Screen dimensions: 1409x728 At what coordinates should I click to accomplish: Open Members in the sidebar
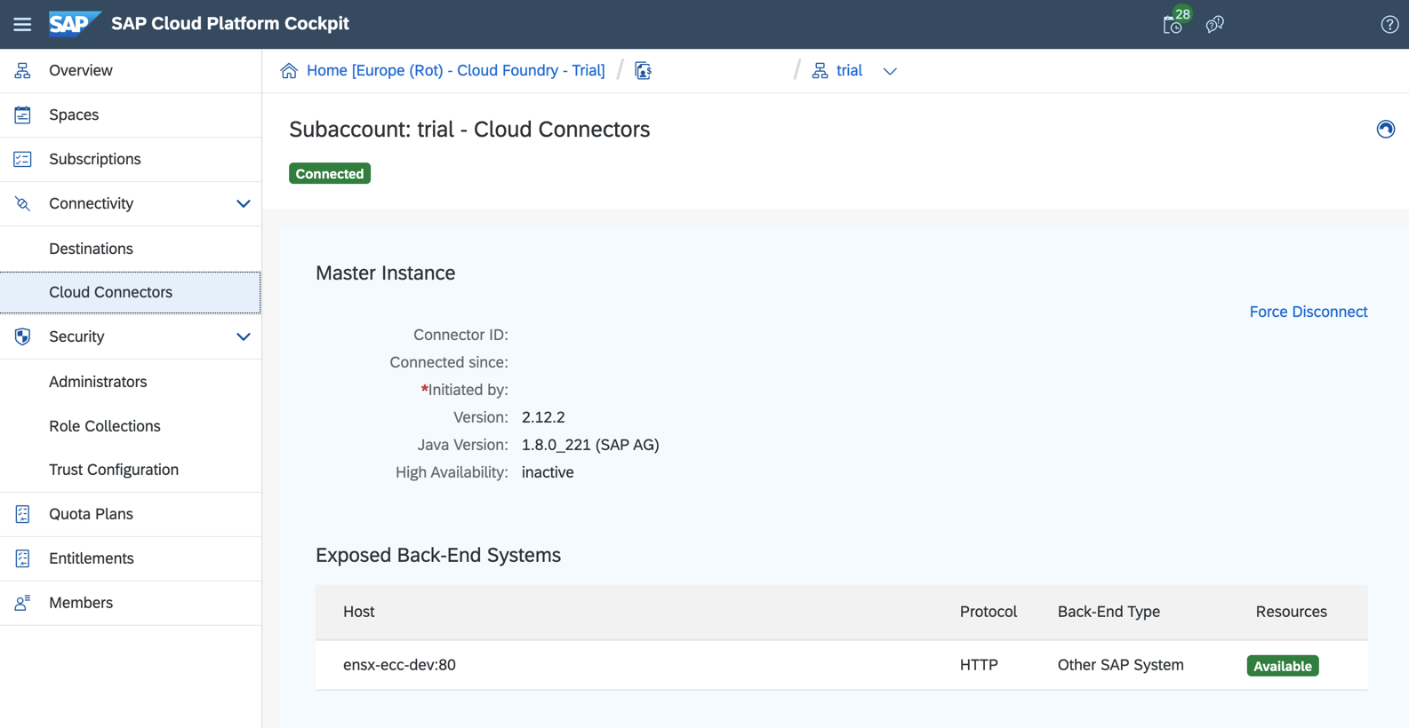point(131,603)
